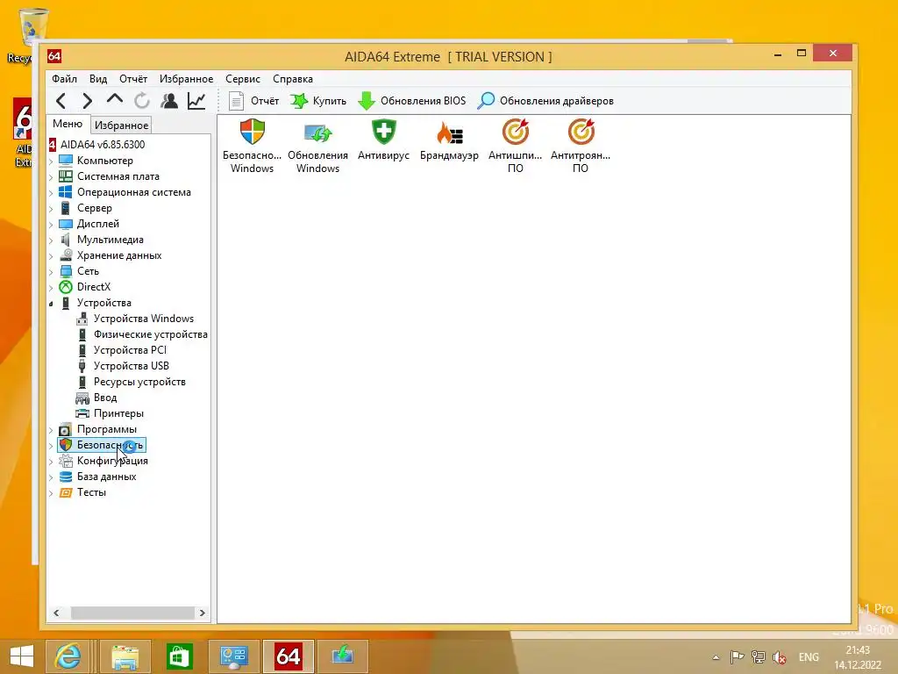Screen dimensions: 898x674
Task: Expand the Сервер tree node
Action: tap(51, 209)
